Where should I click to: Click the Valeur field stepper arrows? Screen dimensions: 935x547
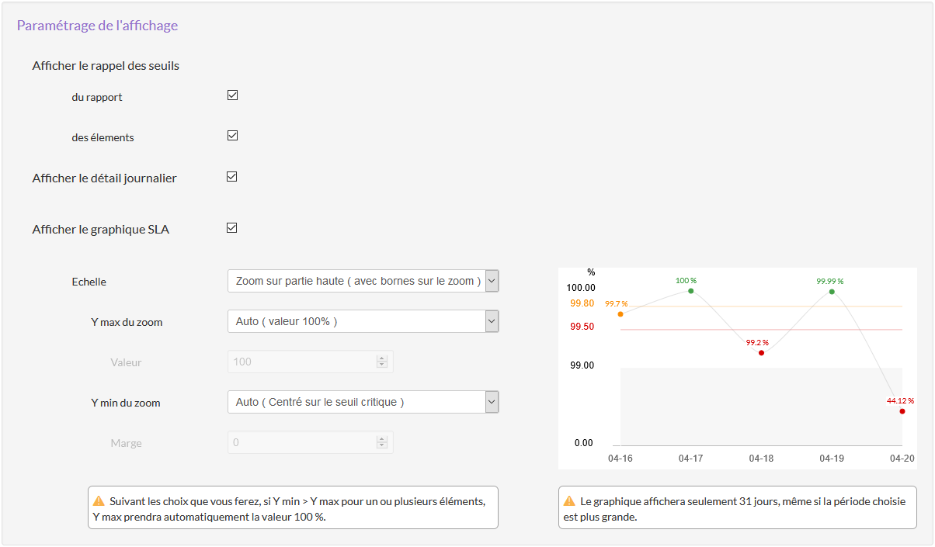coord(381,362)
